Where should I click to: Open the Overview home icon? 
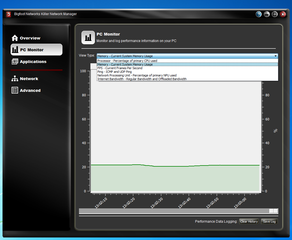[x=15, y=38]
